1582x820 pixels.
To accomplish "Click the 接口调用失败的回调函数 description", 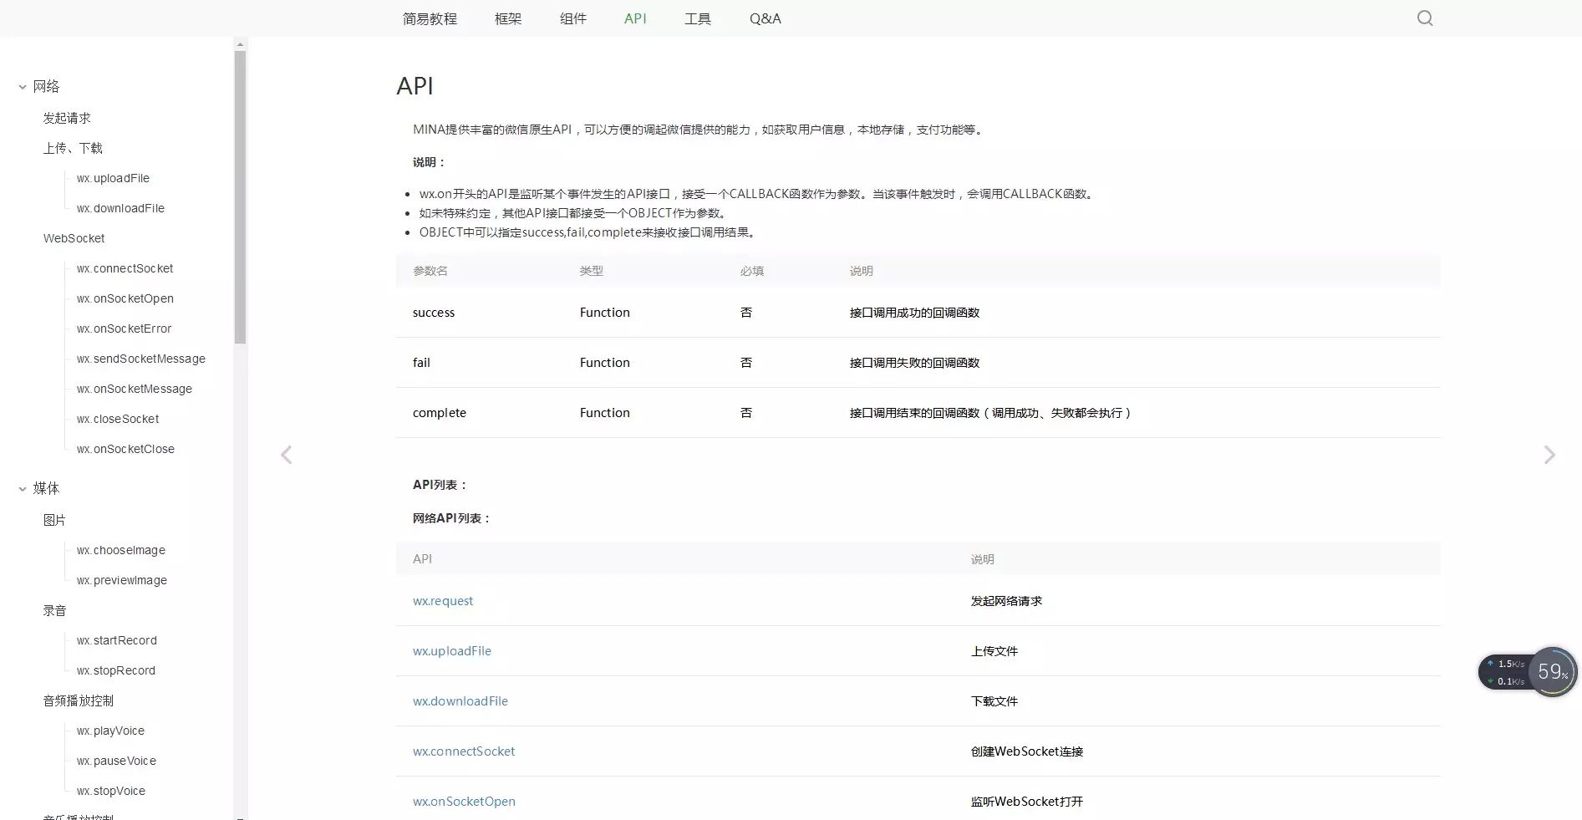I will coord(914,363).
